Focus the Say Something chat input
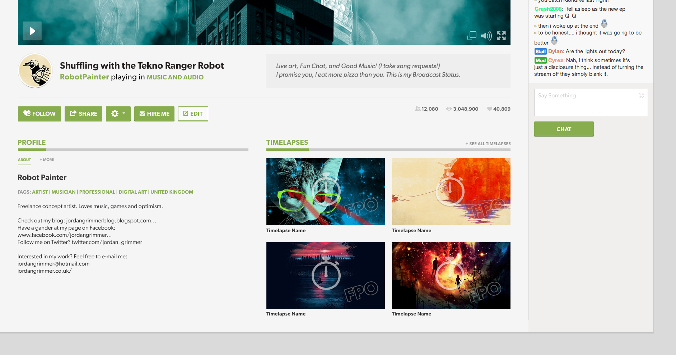 coord(591,102)
